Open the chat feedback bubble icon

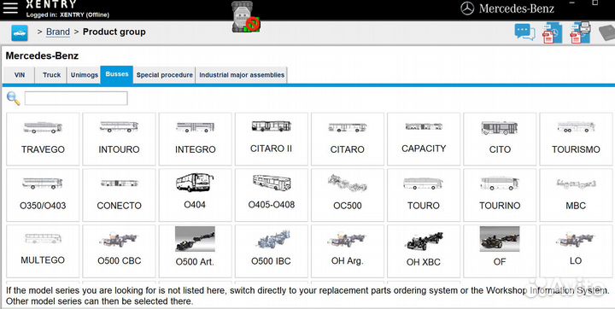[x=524, y=32]
